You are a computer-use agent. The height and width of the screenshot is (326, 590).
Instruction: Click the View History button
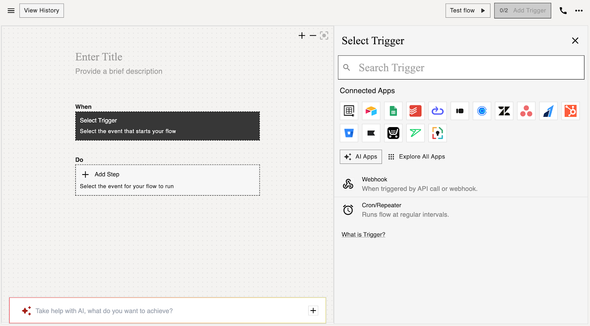[x=42, y=11]
